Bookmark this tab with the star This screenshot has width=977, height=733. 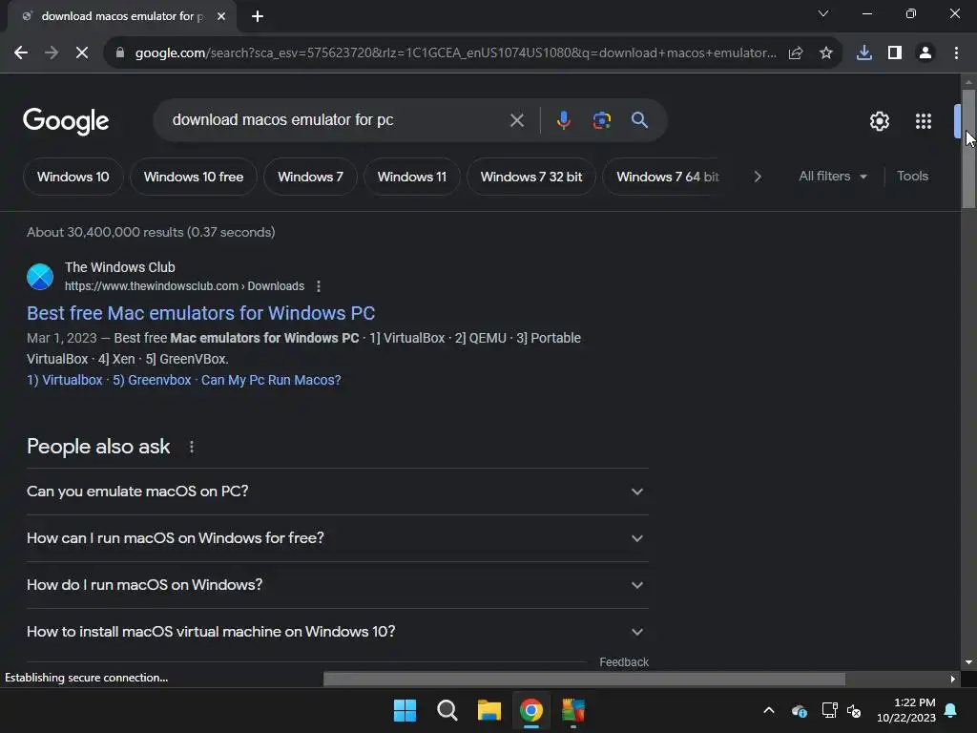[826, 53]
